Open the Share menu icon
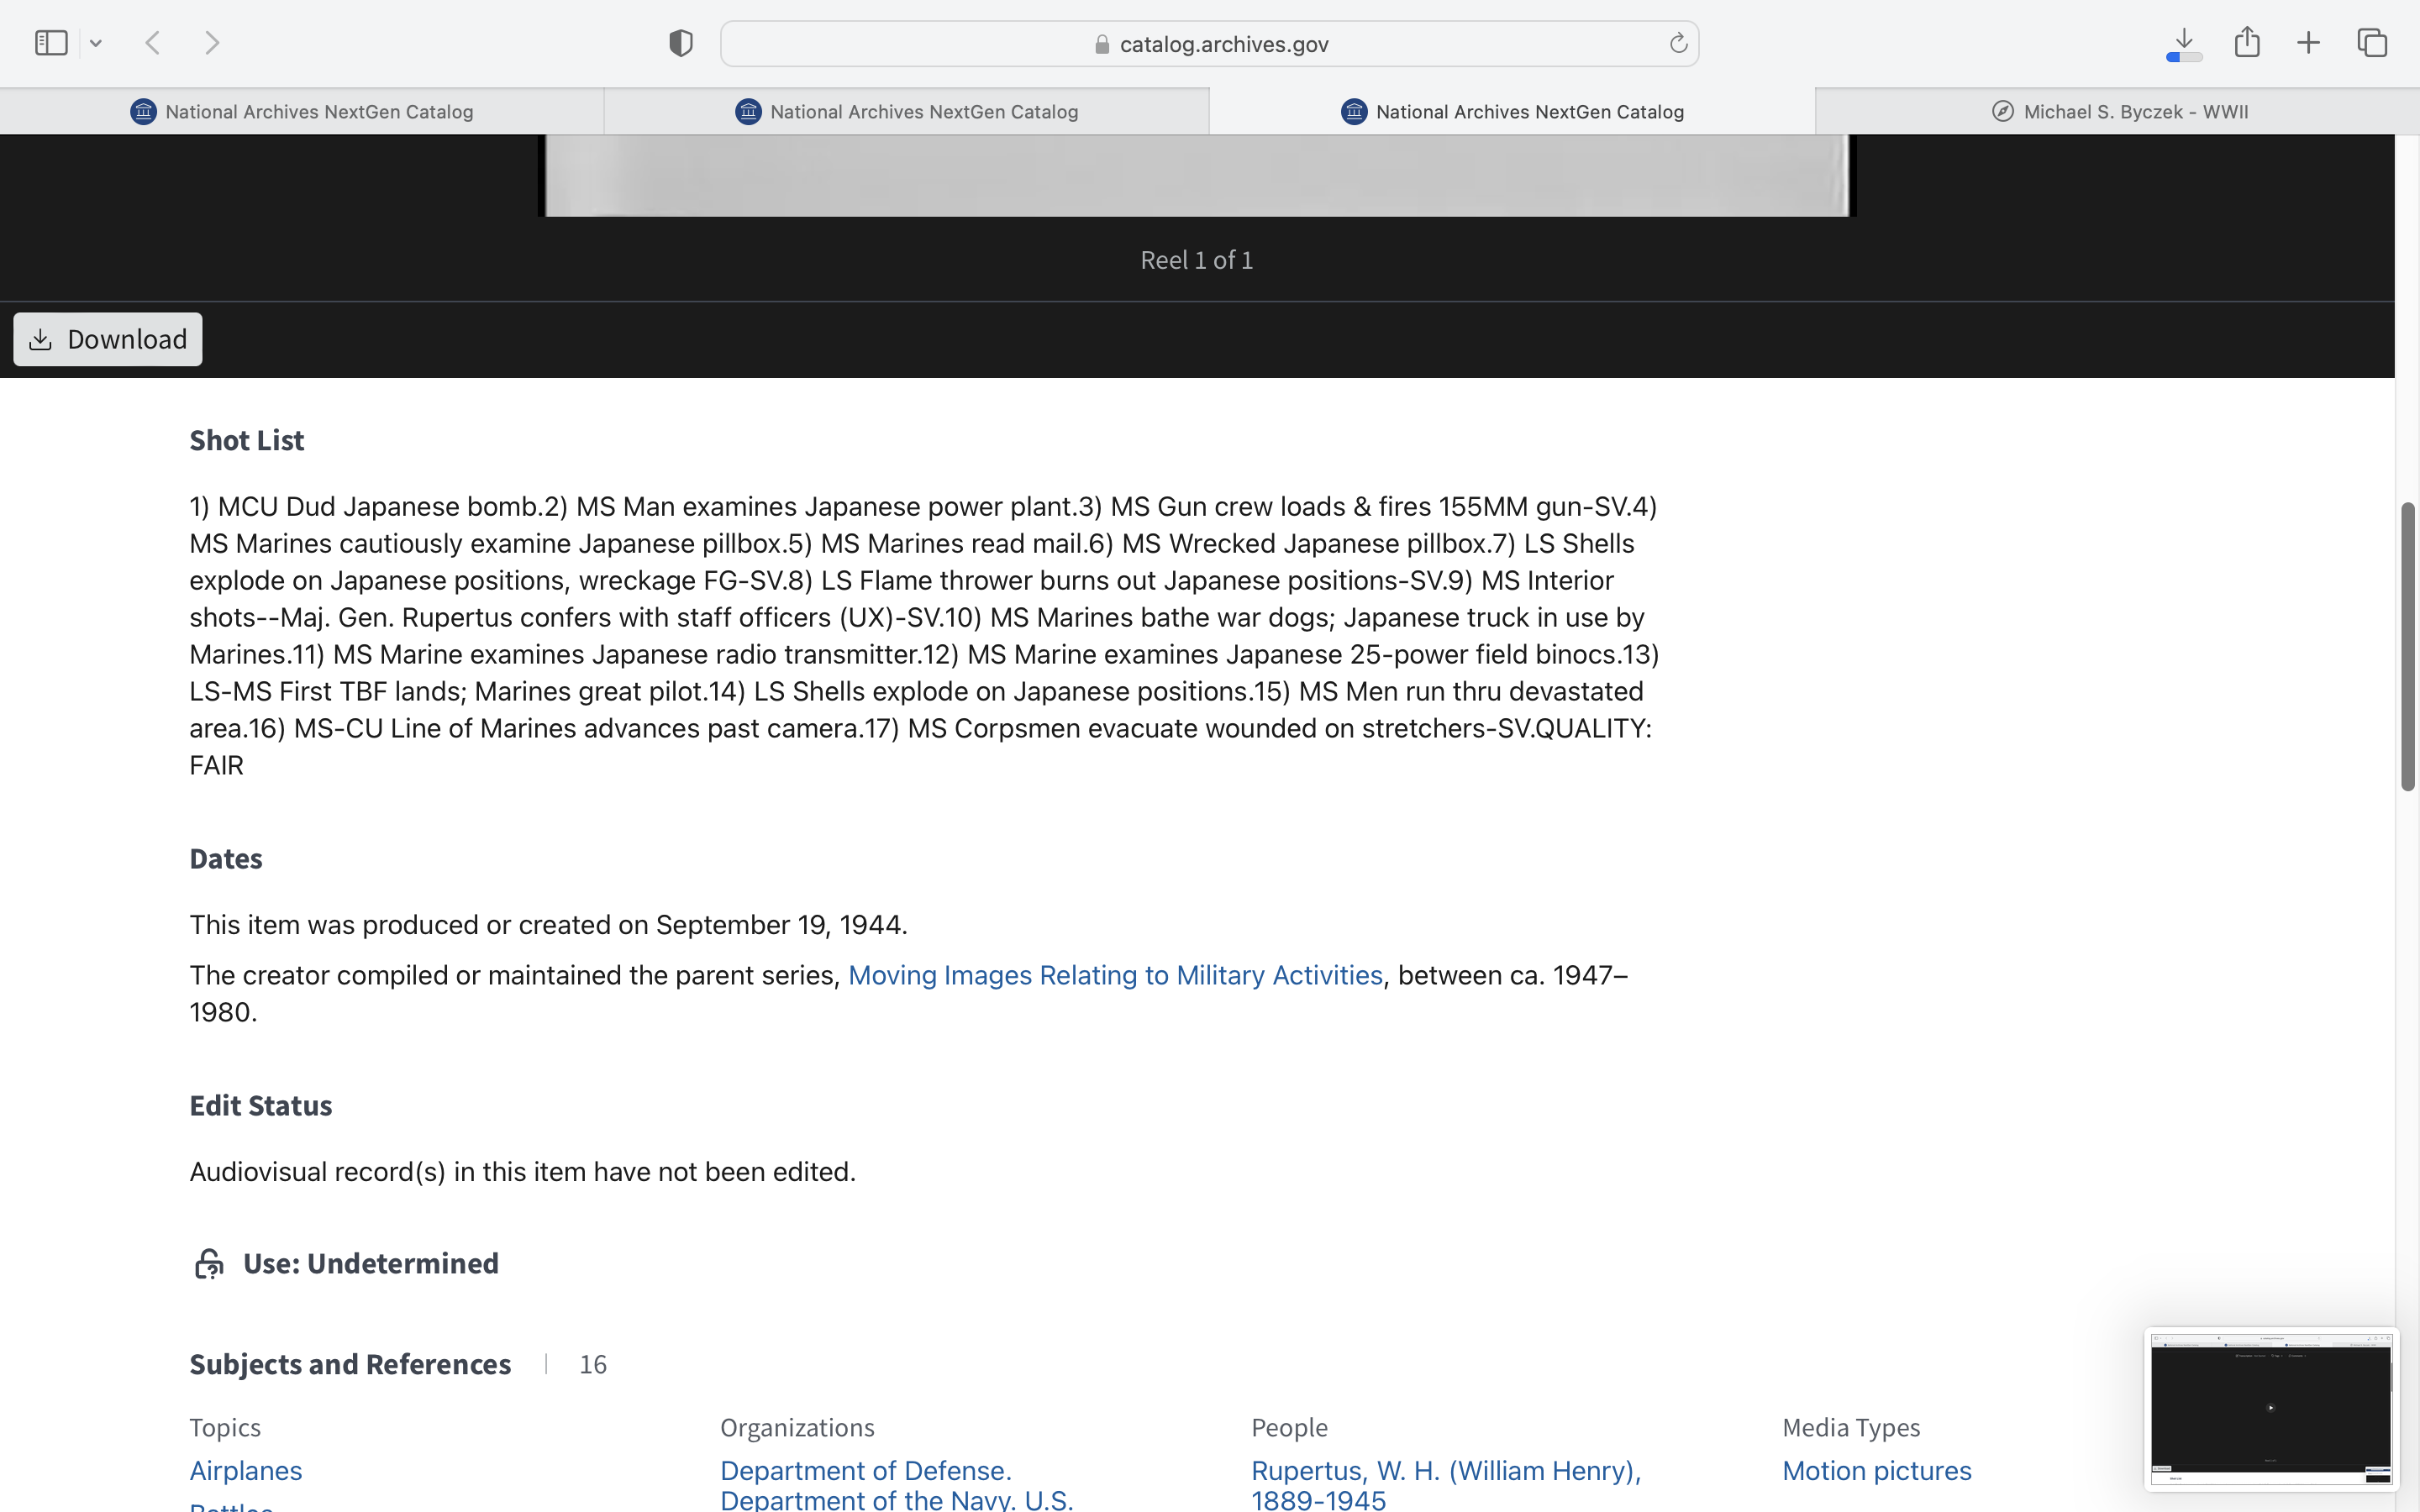The width and height of the screenshot is (2420, 1512). click(2247, 42)
